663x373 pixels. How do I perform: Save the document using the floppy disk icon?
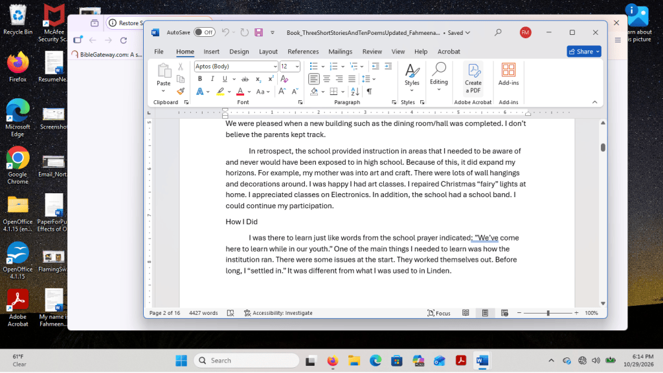259,32
